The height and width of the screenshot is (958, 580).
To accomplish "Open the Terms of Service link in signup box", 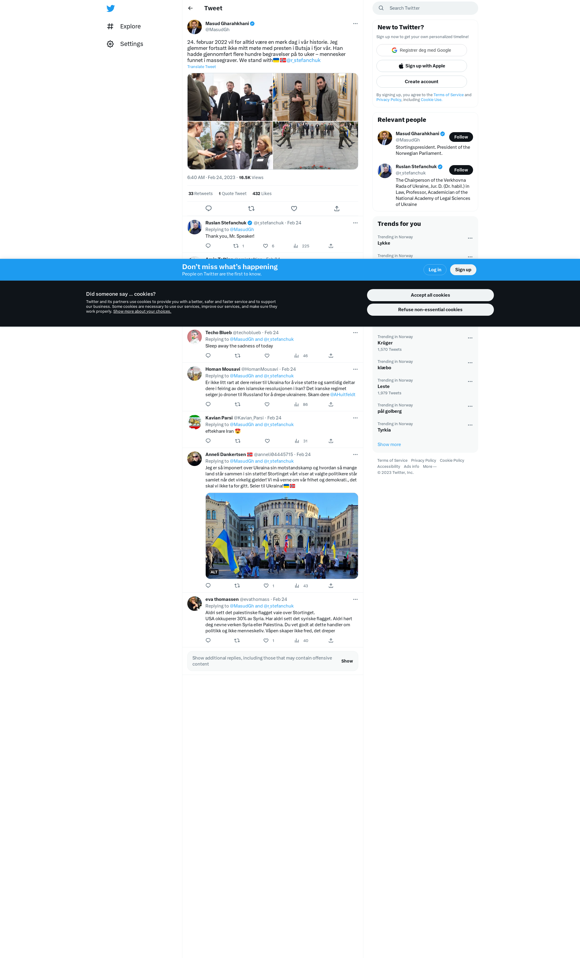I will [x=448, y=95].
